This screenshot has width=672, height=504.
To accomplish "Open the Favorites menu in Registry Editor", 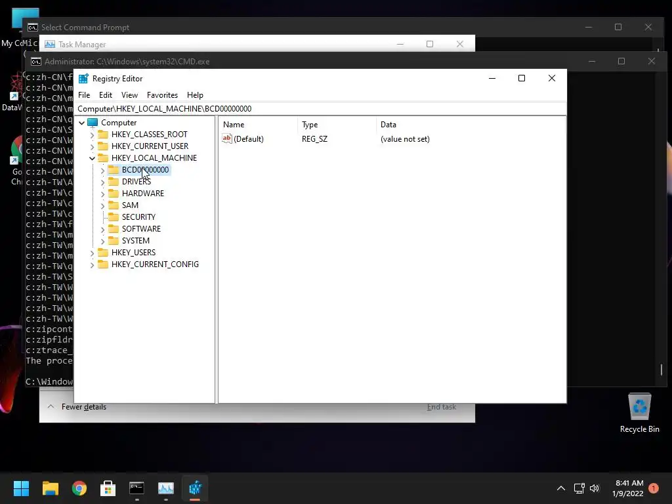I will pyautogui.click(x=162, y=95).
